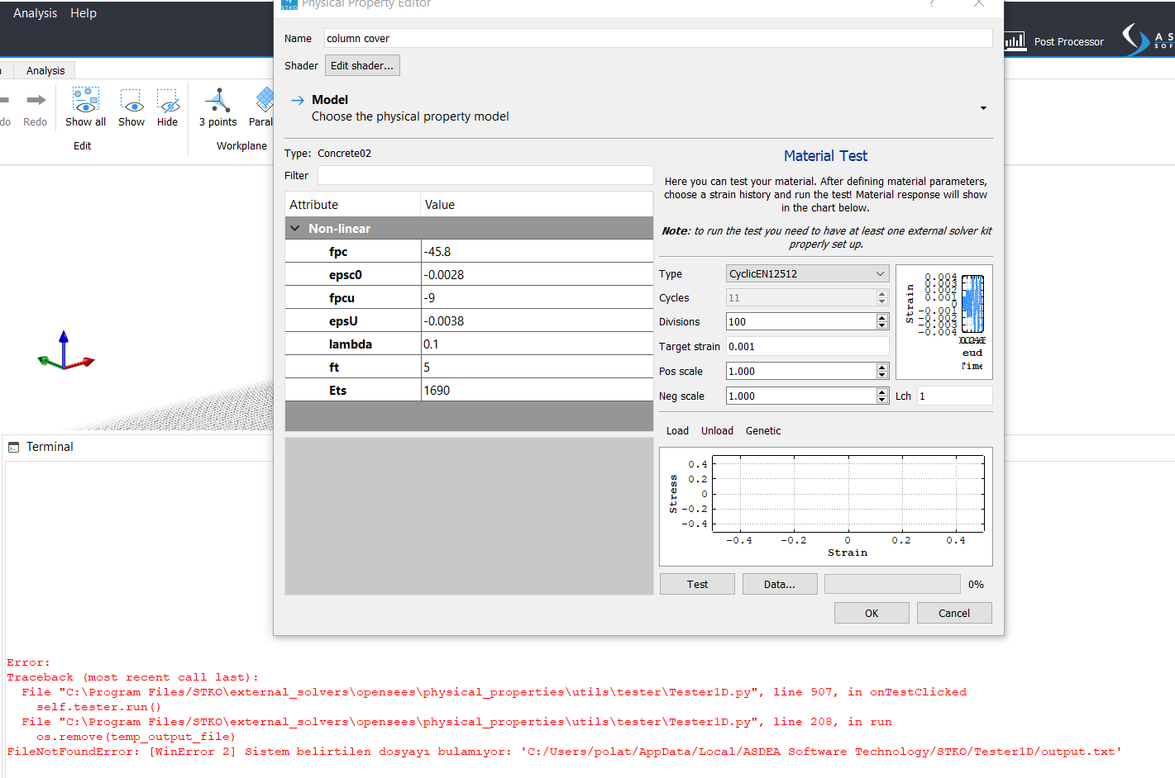
Task: Select the Unload tab
Action: tap(717, 431)
